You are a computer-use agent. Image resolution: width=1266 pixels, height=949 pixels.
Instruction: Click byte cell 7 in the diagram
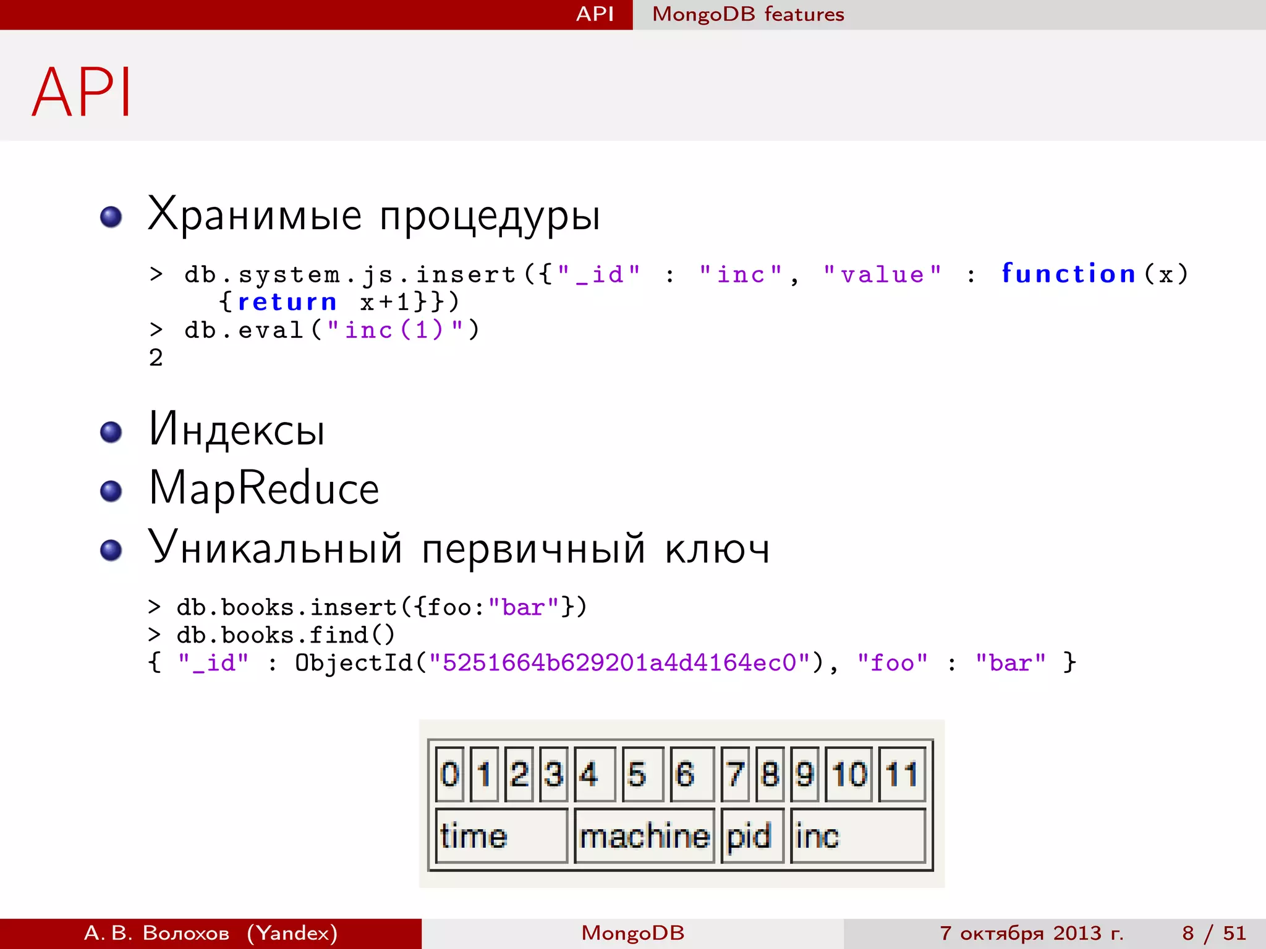tap(735, 774)
